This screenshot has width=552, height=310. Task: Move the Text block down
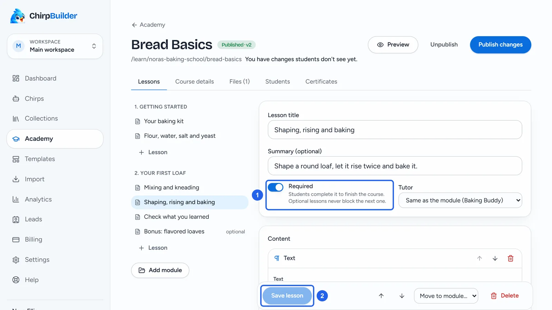click(495, 258)
